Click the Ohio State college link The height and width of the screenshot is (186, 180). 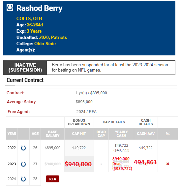pos(45,44)
